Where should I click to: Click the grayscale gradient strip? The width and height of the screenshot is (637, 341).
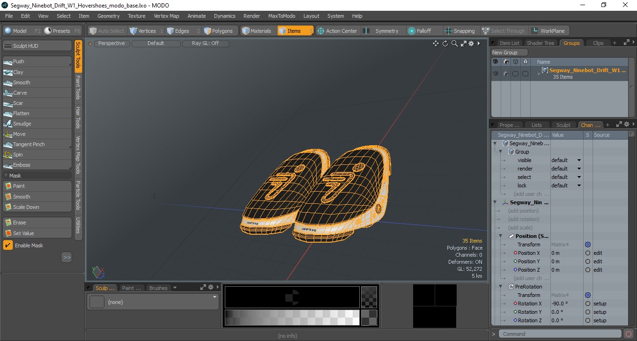tap(292, 318)
